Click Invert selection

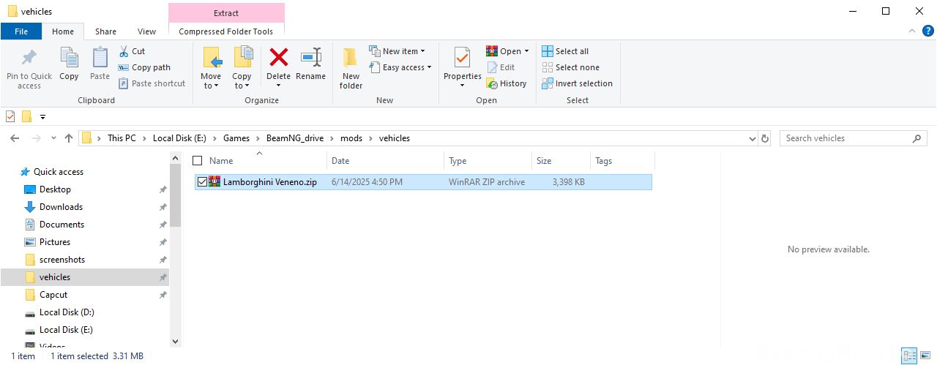pyautogui.click(x=577, y=83)
